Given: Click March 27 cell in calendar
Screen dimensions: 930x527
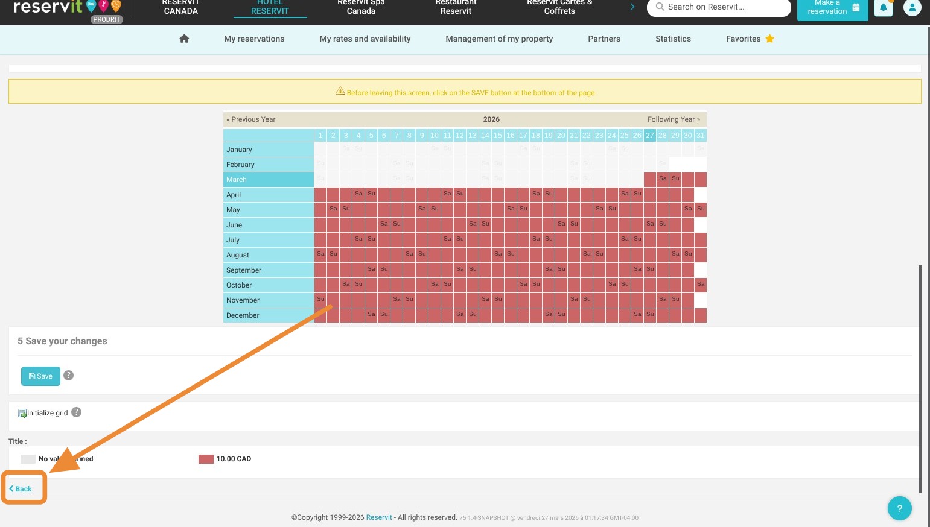Looking at the screenshot, I should click(649, 180).
